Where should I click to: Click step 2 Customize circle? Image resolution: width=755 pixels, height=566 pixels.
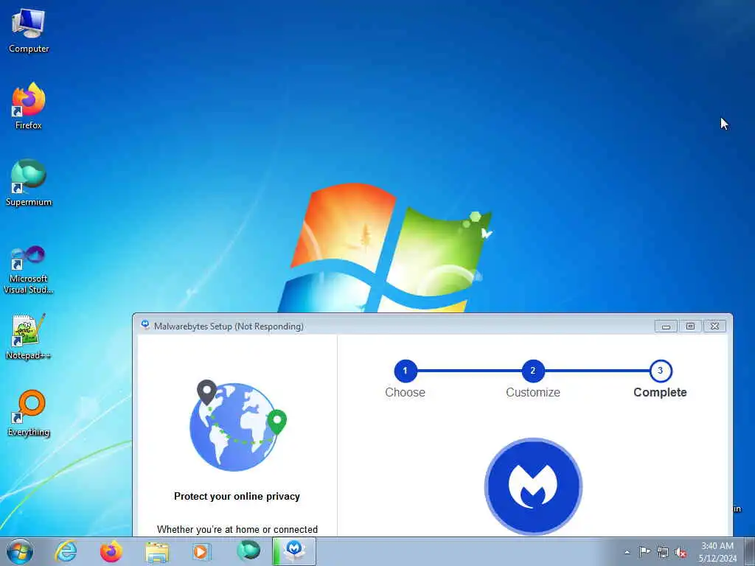[x=532, y=371]
